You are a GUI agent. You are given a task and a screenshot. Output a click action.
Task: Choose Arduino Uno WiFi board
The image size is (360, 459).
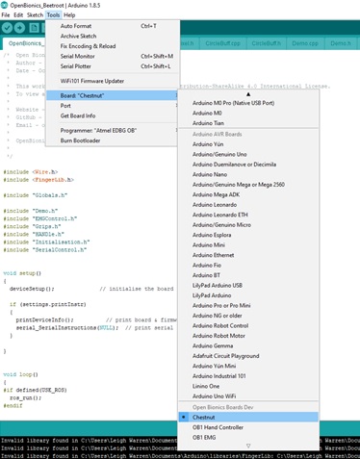pyautogui.click(x=248, y=396)
